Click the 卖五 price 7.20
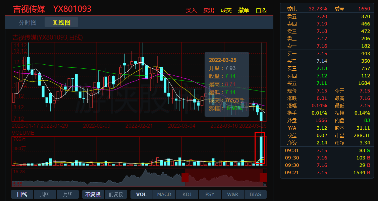Screen dimensions: 378x201 pos(322,16)
